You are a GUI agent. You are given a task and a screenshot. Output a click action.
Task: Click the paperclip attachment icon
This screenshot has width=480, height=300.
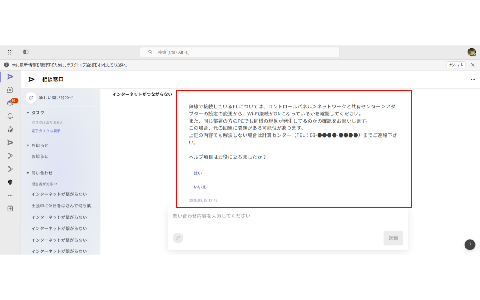pyautogui.click(x=178, y=238)
